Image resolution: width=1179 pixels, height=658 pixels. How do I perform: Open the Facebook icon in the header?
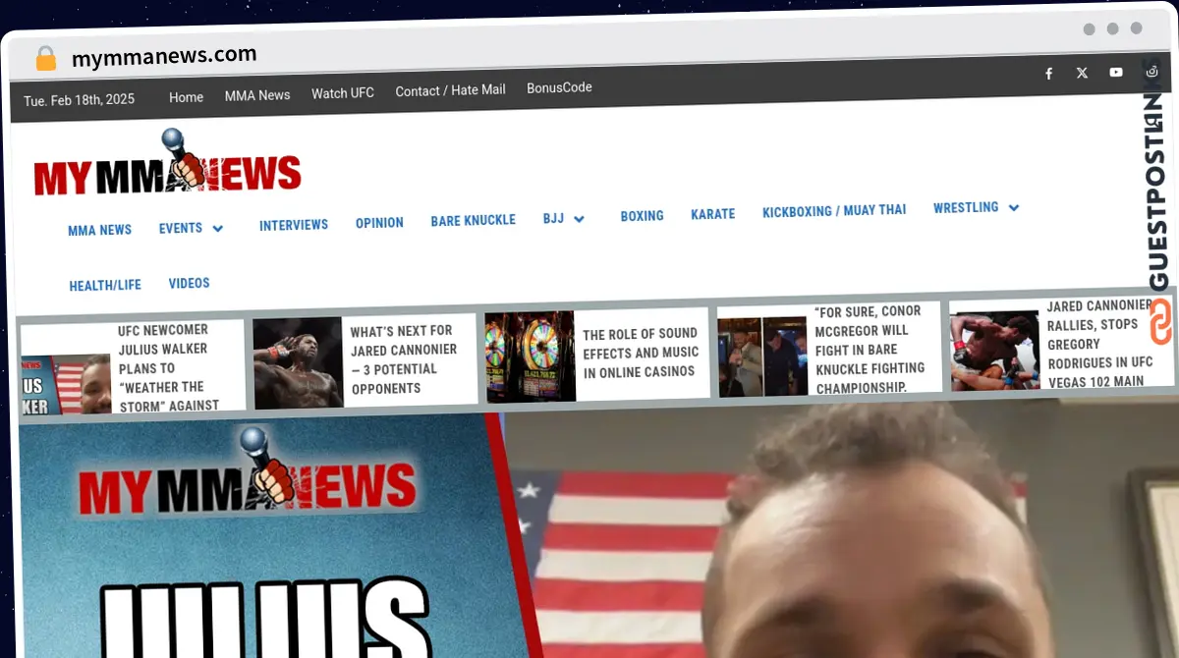click(1048, 73)
